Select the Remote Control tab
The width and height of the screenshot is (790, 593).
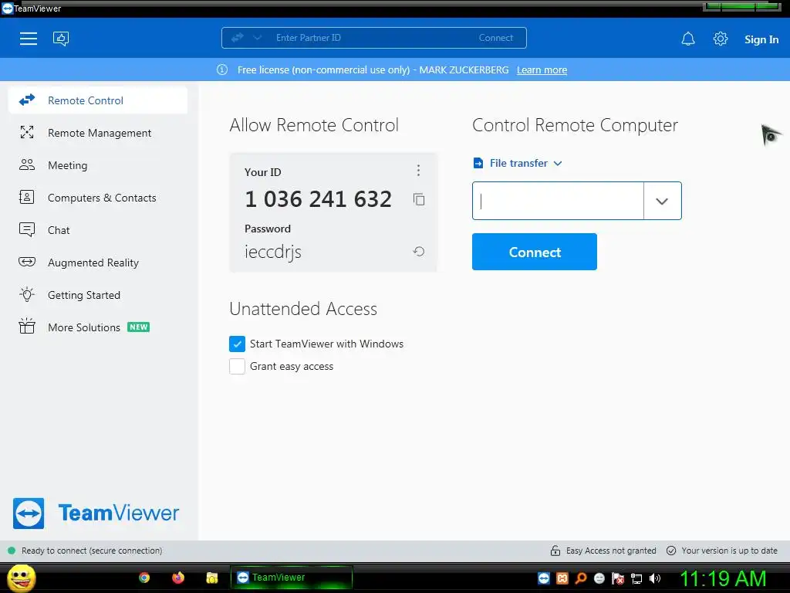[98, 100]
